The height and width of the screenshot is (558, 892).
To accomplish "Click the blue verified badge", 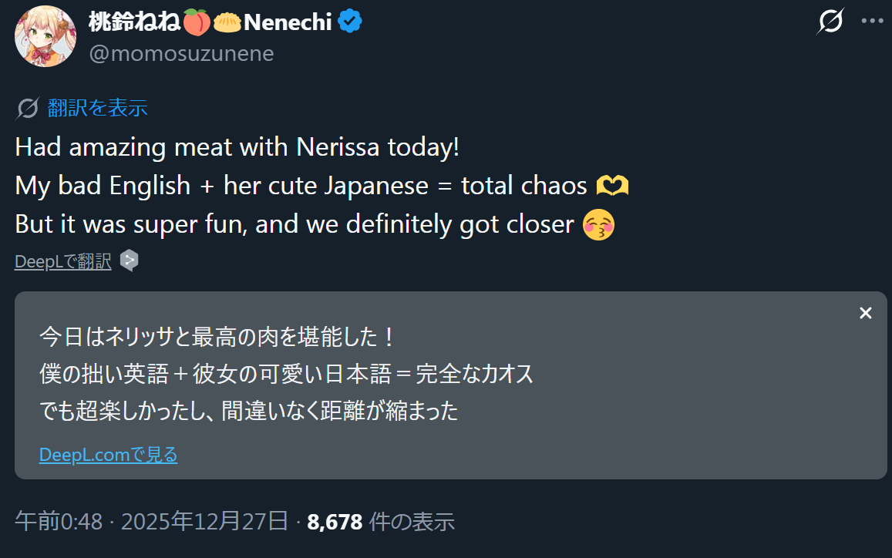I will (351, 22).
